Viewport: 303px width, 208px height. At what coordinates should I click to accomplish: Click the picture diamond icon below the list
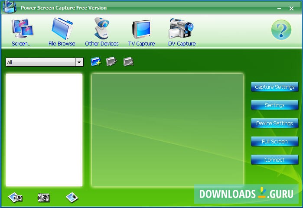[72, 197]
